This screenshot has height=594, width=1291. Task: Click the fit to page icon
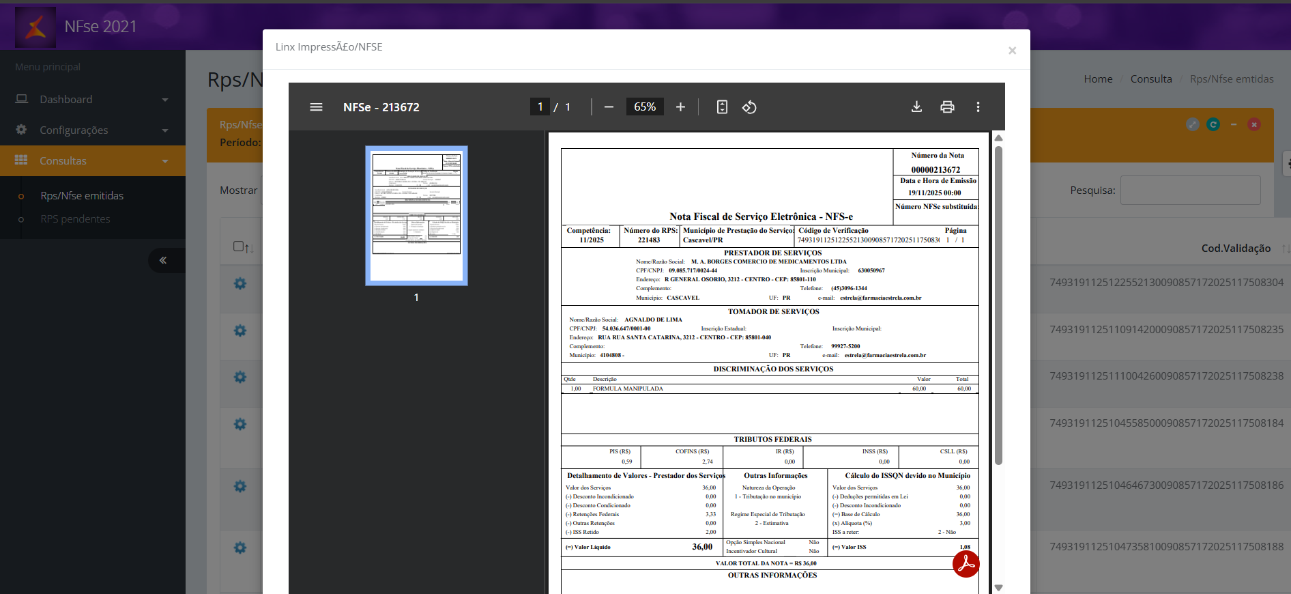[x=722, y=107]
